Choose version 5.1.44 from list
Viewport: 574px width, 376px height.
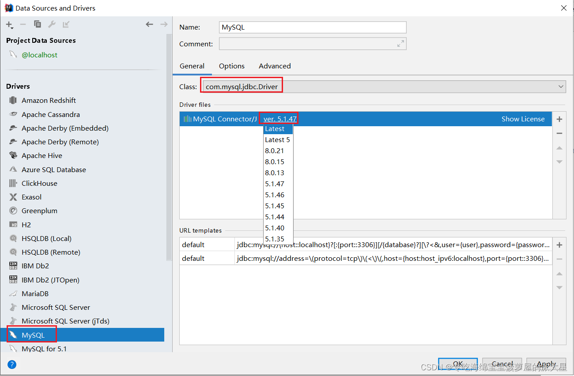278,217
